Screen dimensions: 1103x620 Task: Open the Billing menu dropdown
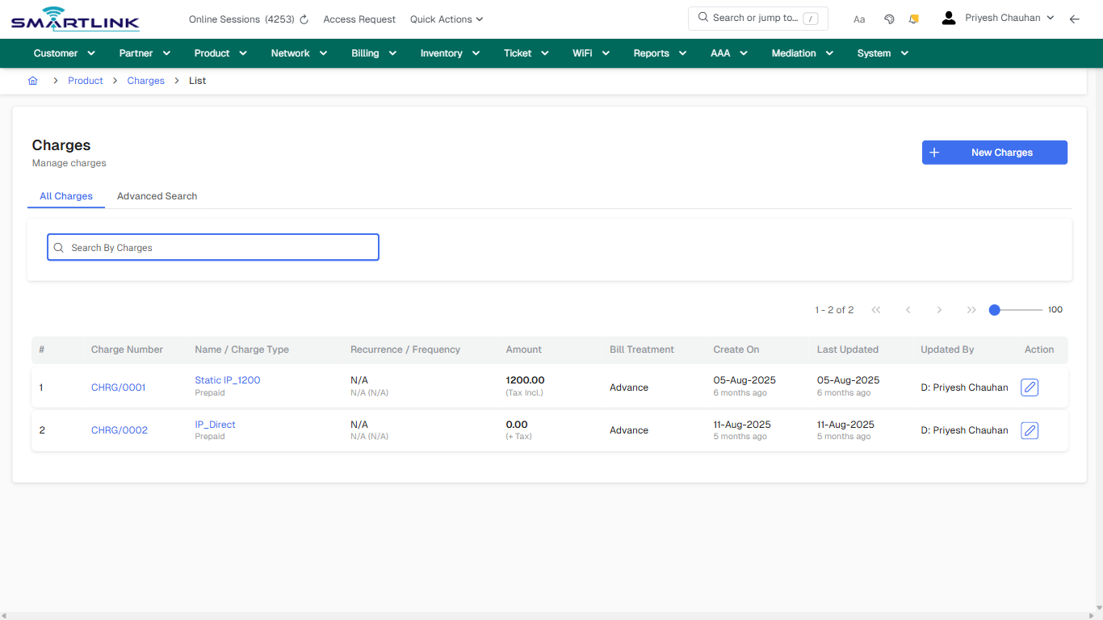click(373, 53)
